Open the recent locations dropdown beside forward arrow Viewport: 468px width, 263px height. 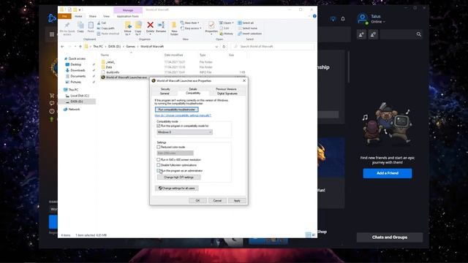pyautogui.click(x=75, y=47)
